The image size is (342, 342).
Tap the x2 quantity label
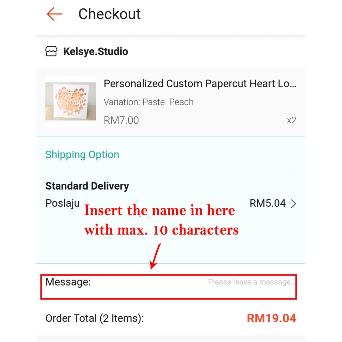(291, 120)
